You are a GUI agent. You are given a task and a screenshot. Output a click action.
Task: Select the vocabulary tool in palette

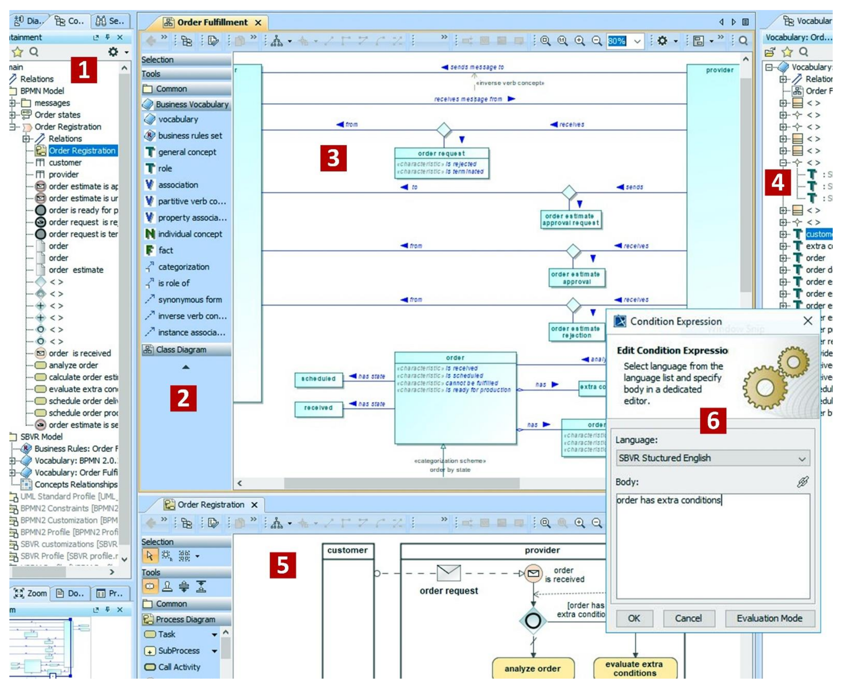tap(178, 119)
